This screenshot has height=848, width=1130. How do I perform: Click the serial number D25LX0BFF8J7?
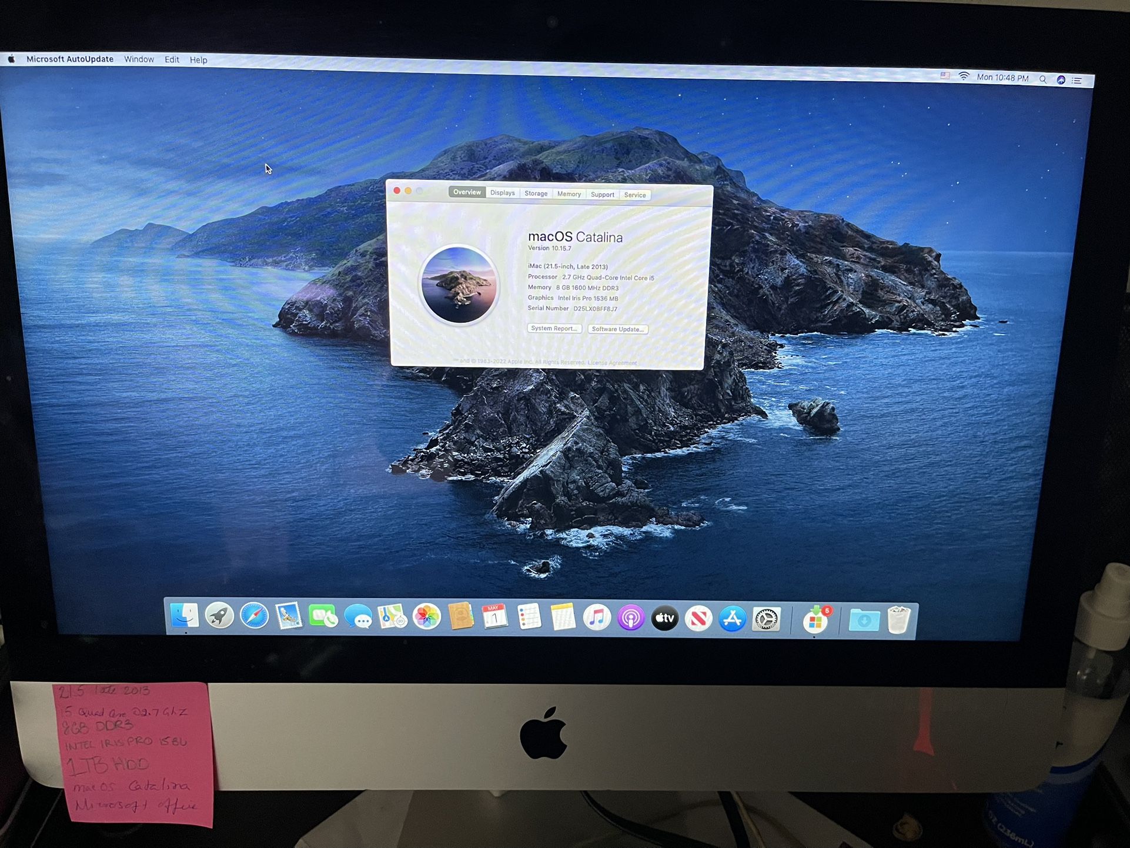pos(595,309)
